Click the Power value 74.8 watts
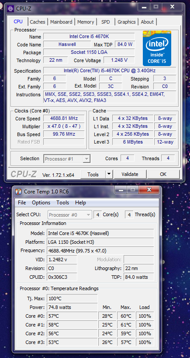The height and width of the screenshot is (358, 190). [72, 307]
